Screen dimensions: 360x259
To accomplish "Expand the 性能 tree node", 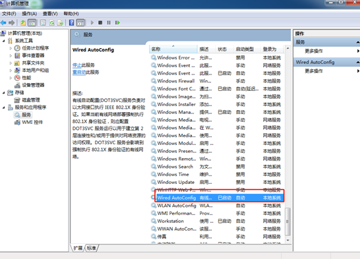I will 11,78.
